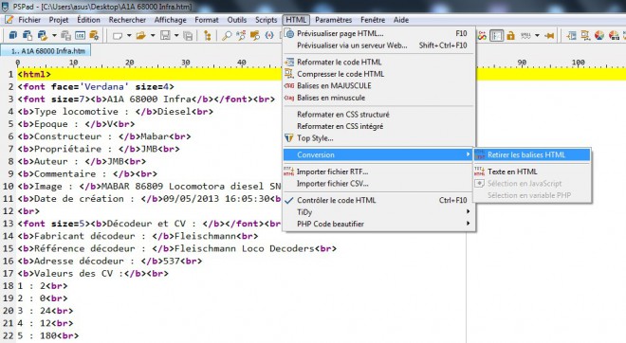Expand the PHP Code beautifier submenu
This screenshot has width=626, height=343.
click(378, 224)
